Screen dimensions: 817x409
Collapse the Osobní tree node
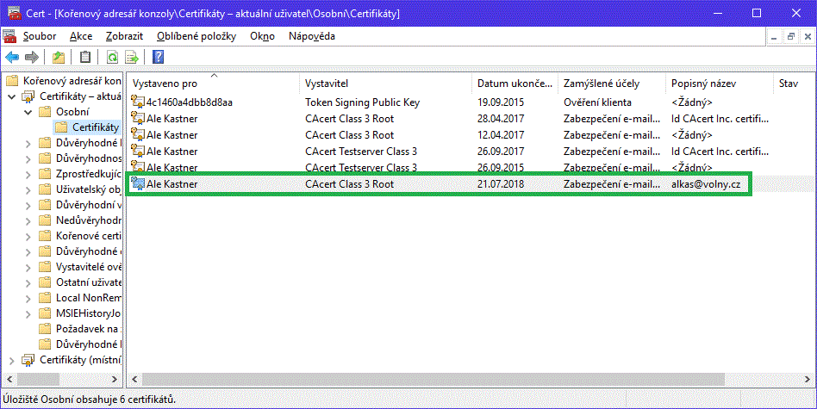click(x=28, y=112)
